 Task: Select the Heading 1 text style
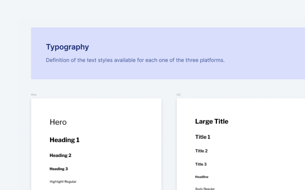click(x=64, y=140)
